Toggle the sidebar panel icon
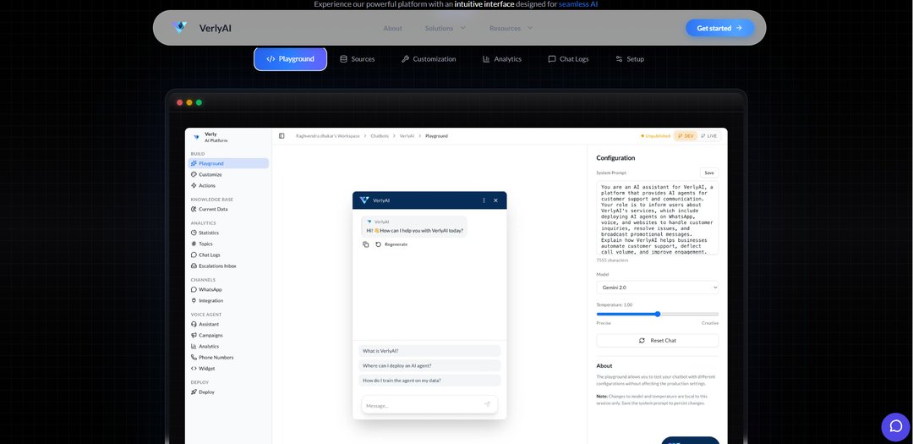Viewport: 913px width, 444px height. pyautogui.click(x=282, y=135)
